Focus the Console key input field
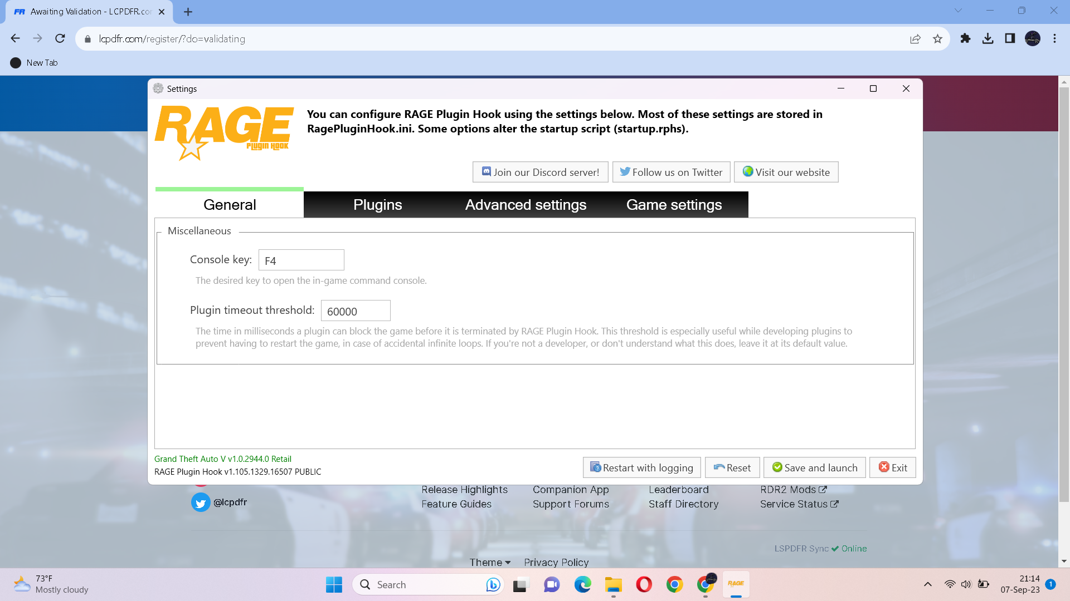This screenshot has height=601, width=1070. click(x=301, y=260)
